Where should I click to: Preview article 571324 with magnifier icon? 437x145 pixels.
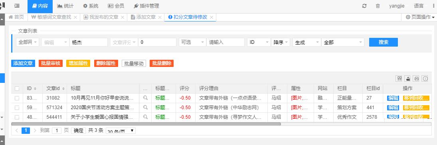145,108
